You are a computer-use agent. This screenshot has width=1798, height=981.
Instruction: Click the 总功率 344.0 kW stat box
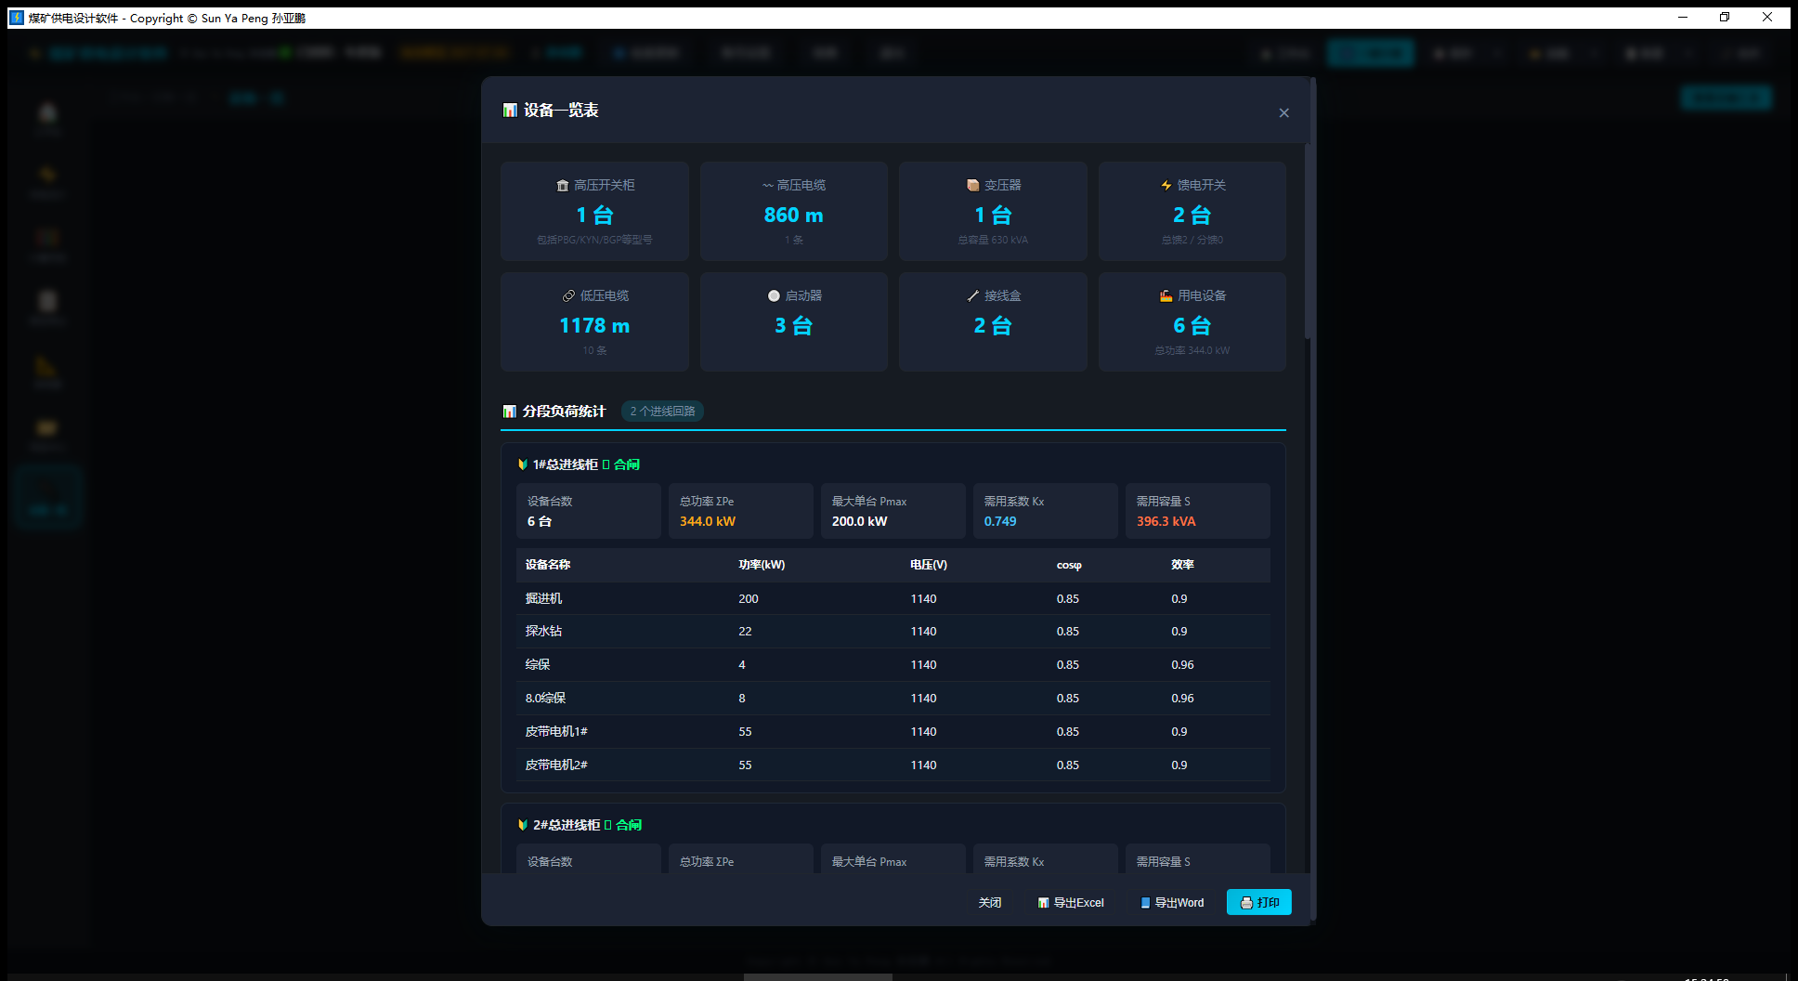click(741, 511)
